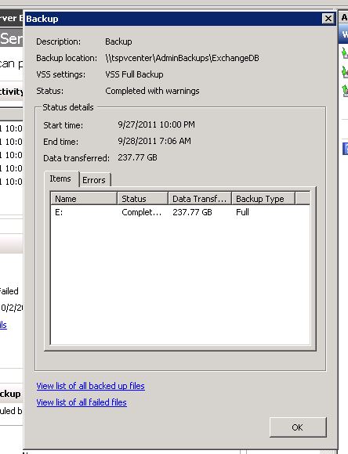This screenshot has height=454, width=348.
Task: Open View list of all backed up files
Action: coord(90,386)
